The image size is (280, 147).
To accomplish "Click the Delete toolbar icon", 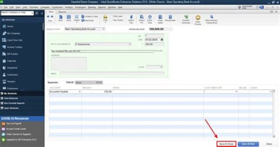I will click(77, 17).
